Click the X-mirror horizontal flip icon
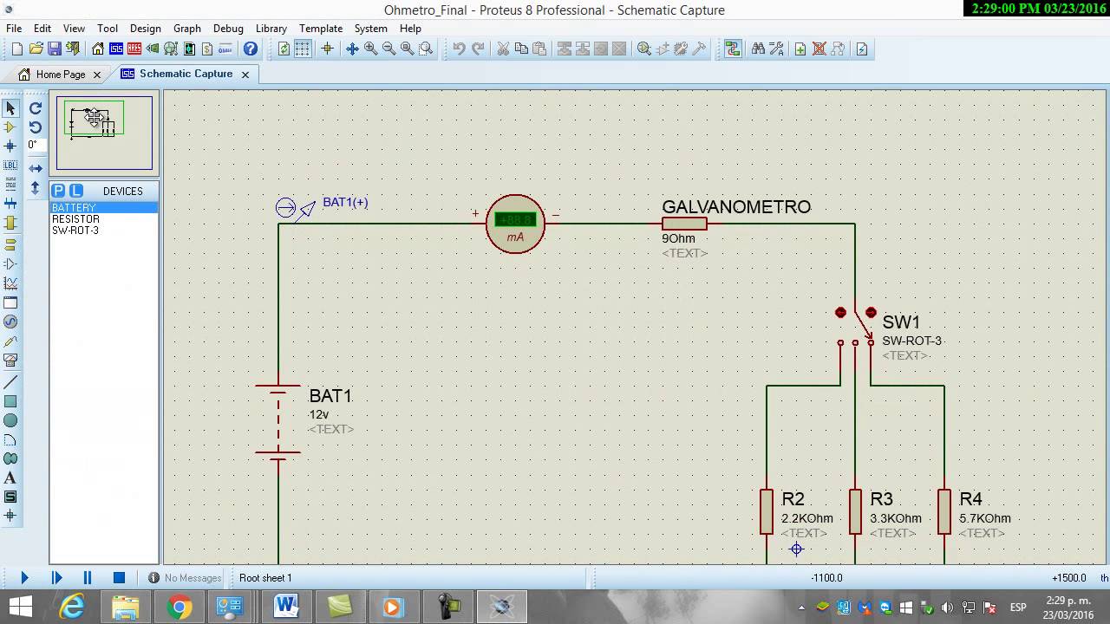Viewport: 1110px width, 624px height. coord(36,168)
